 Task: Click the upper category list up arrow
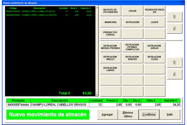click(174, 17)
